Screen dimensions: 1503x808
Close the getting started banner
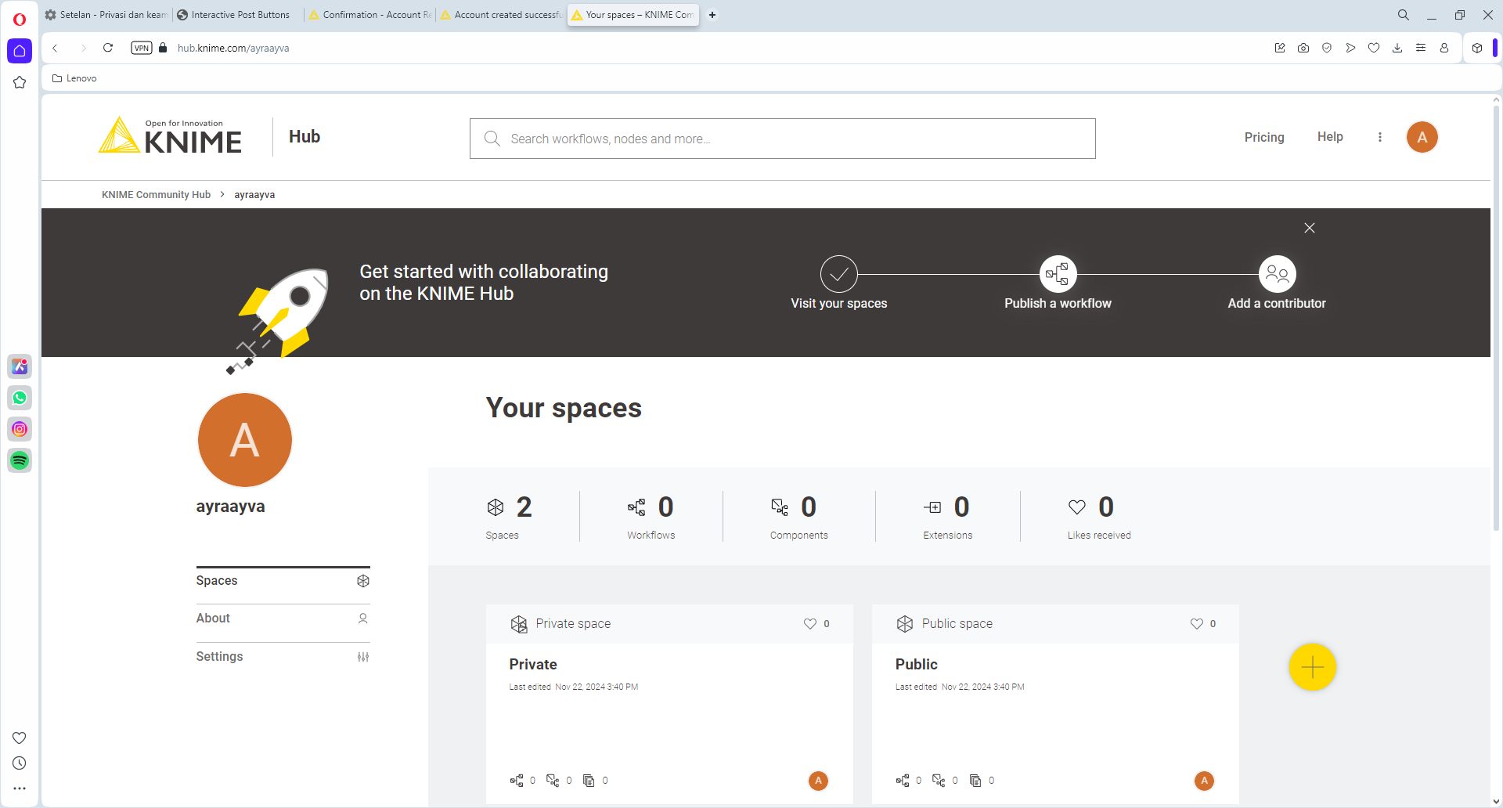tap(1310, 228)
